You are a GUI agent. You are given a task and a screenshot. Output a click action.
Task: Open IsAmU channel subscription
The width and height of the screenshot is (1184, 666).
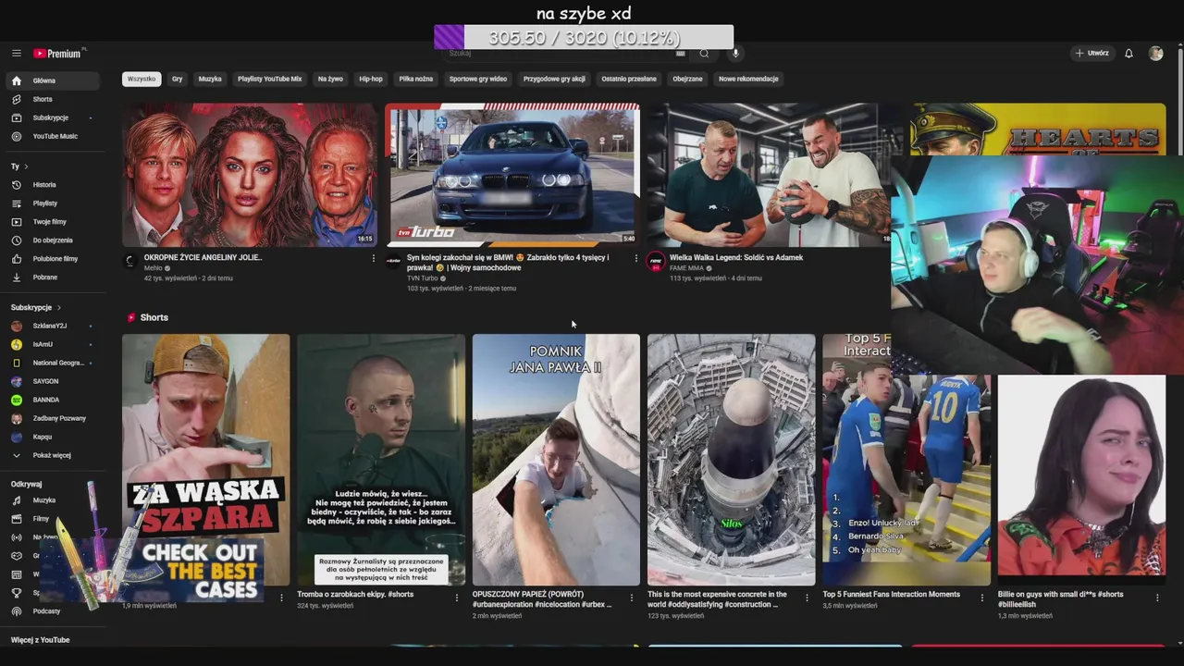[53, 344]
